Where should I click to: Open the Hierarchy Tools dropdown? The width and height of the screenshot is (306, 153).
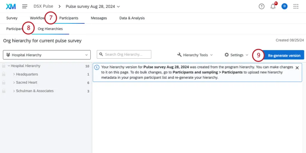coord(195,55)
